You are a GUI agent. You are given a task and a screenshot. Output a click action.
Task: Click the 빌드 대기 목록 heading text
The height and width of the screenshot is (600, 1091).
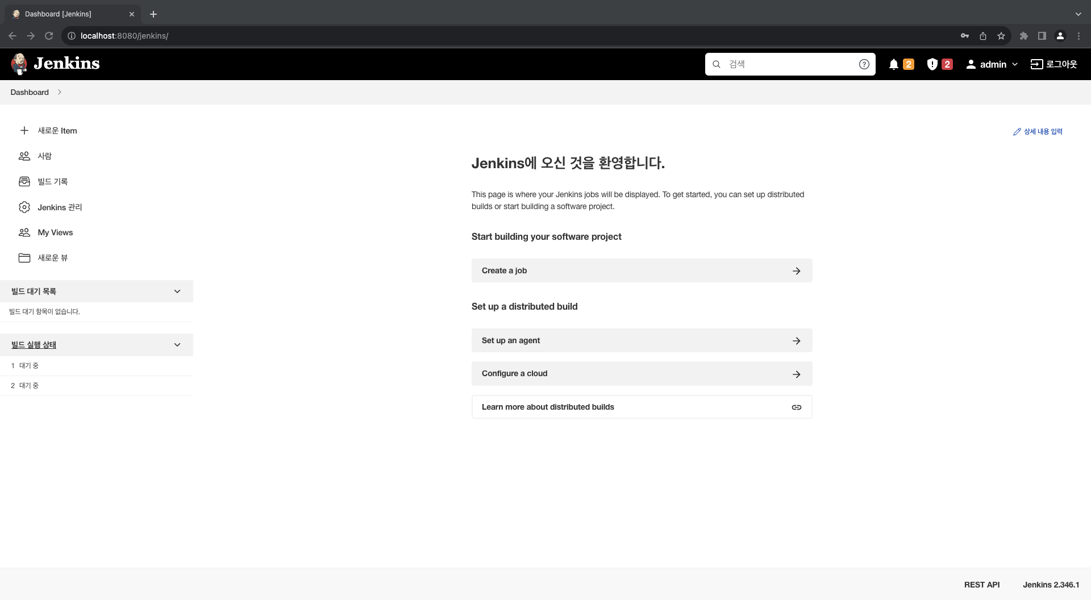click(x=34, y=291)
